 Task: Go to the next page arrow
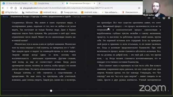pos(168,91)
